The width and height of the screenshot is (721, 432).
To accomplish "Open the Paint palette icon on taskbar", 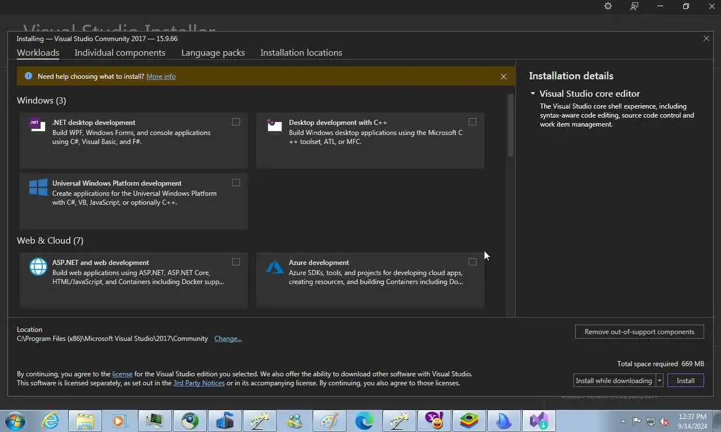I will 329,421.
